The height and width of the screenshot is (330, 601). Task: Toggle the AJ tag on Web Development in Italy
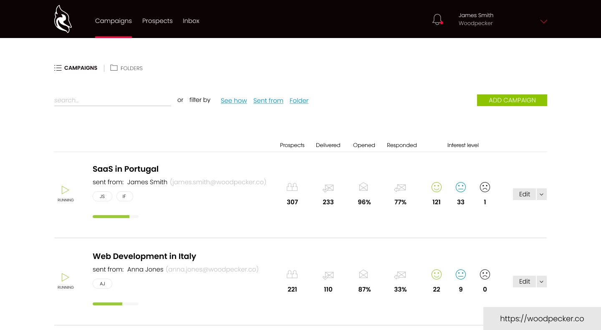(x=102, y=284)
